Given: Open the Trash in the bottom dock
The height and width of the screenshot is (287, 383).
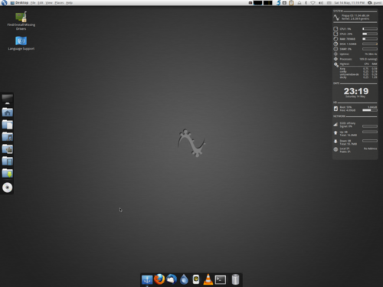Looking at the screenshot, I should tap(235, 279).
